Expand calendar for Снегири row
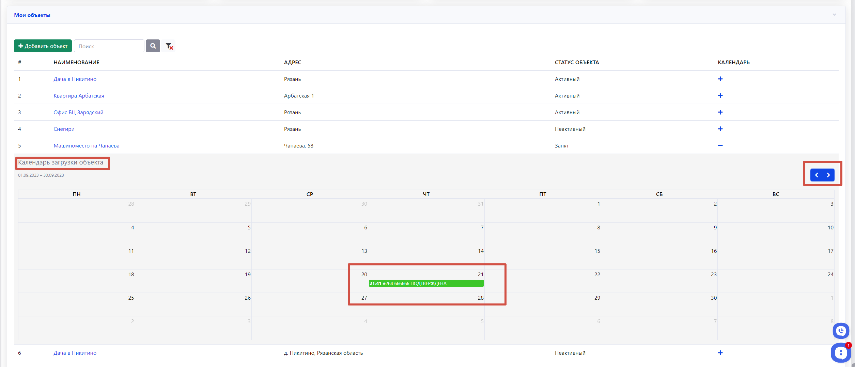Viewport: 855px width, 367px height. click(x=720, y=129)
